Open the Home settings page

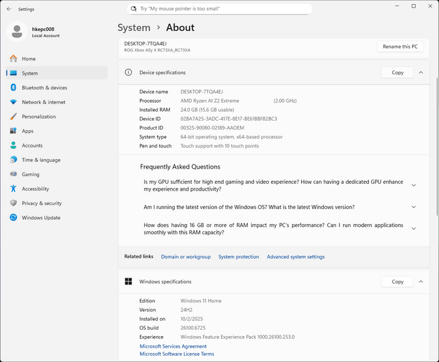tap(56, 59)
